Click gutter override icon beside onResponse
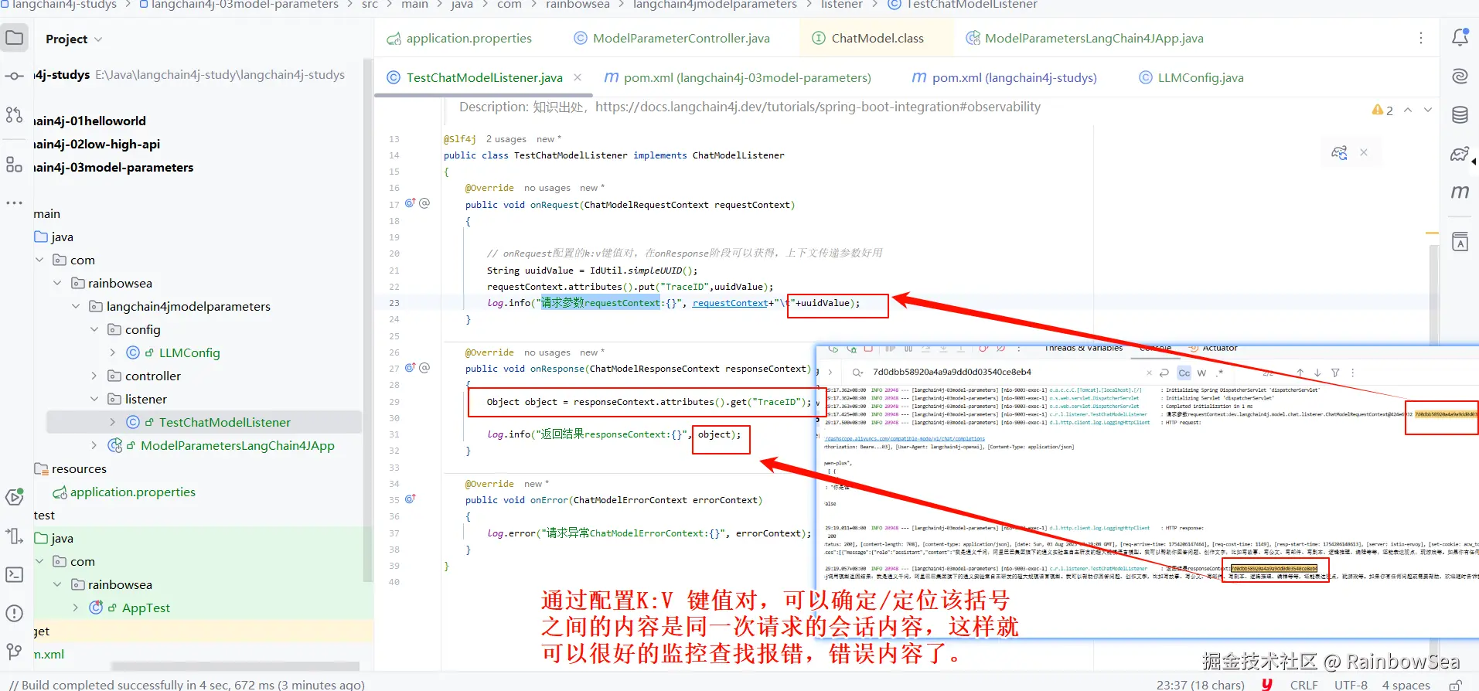The height and width of the screenshot is (691, 1479). (x=411, y=368)
